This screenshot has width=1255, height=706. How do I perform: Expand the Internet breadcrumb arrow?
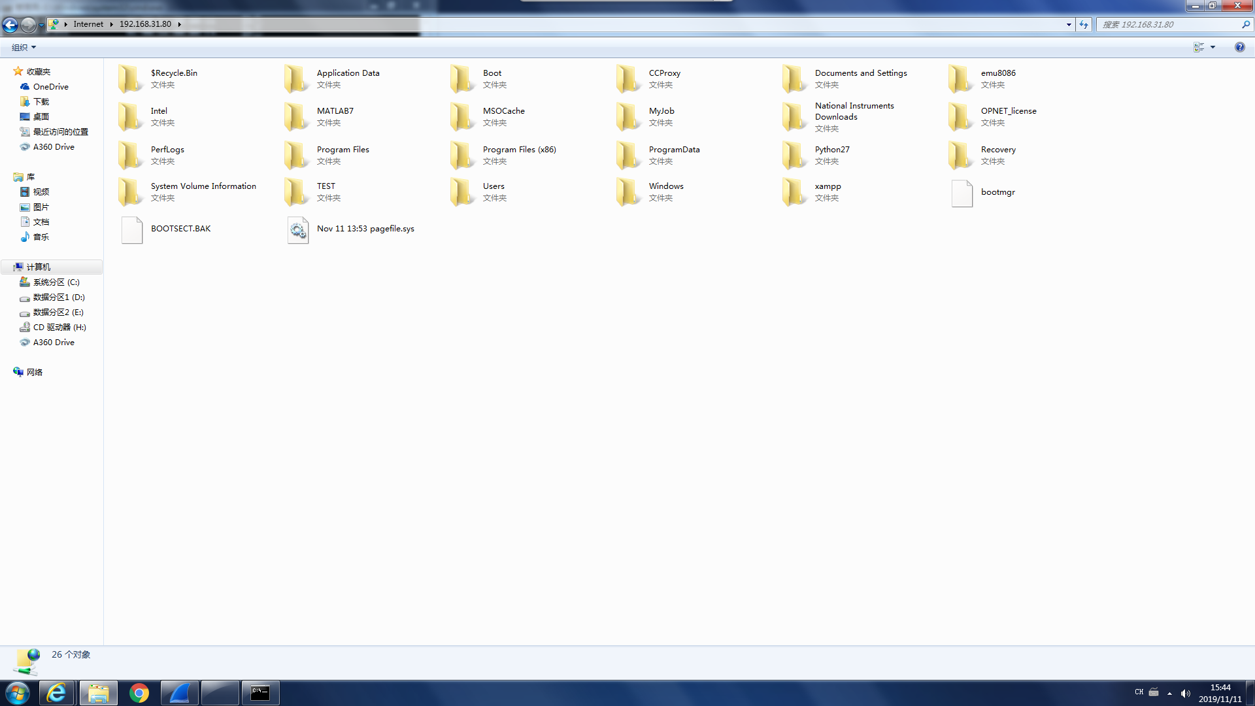[112, 24]
